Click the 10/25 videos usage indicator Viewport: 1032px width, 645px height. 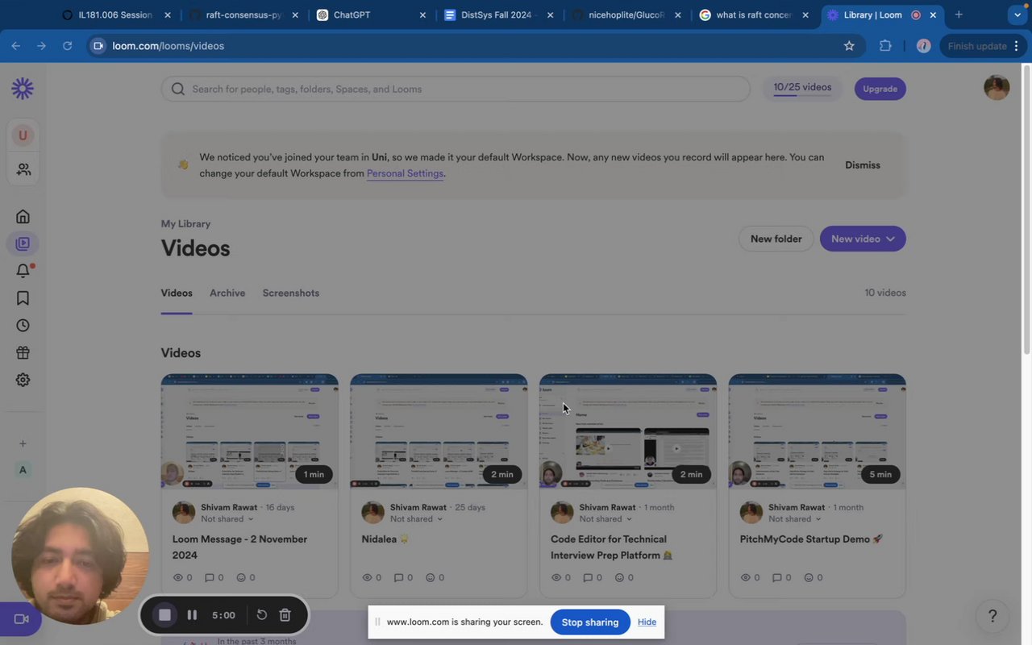tap(802, 89)
